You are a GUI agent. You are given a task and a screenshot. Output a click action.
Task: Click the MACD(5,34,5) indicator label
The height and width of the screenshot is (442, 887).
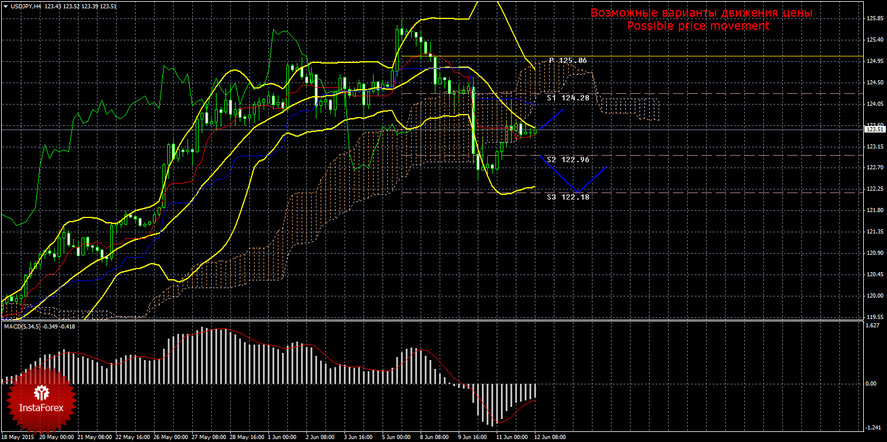pos(21,327)
